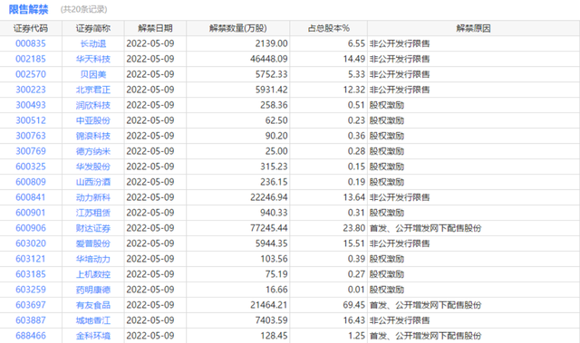This screenshot has height=343, width=580.
Task: Open stock code 002570 link
Action: click(31, 74)
